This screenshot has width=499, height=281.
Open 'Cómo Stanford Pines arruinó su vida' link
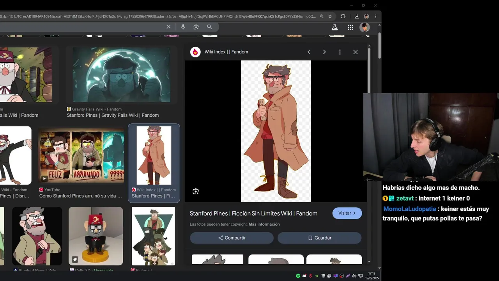81,196
